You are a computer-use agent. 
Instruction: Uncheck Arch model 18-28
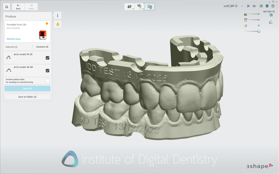point(47,58)
